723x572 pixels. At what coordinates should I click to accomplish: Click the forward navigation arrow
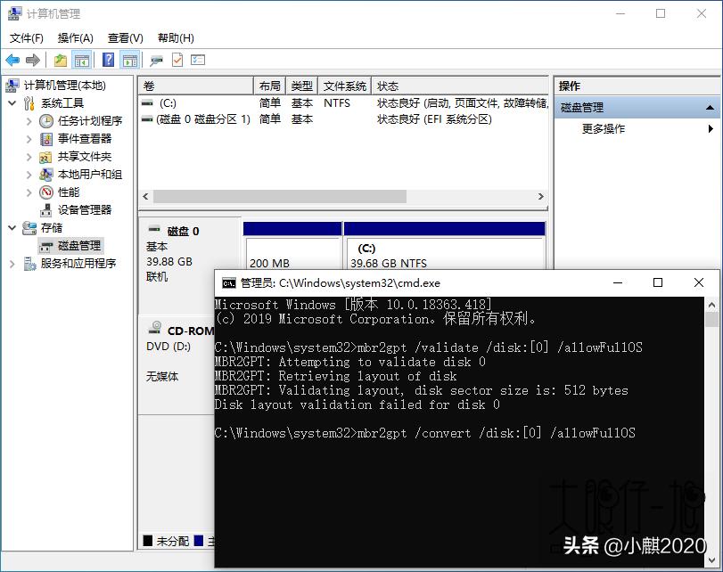[31, 60]
